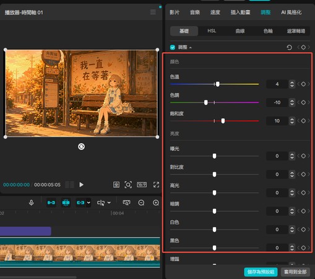Click the 色調 value field showing -10
The image size is (315, 279).
click(277, 102)
